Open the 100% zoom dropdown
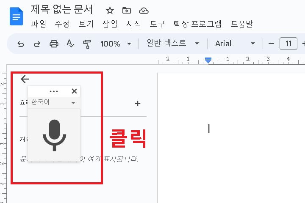Screen dimensions: 305x203 tap(116, 44)
